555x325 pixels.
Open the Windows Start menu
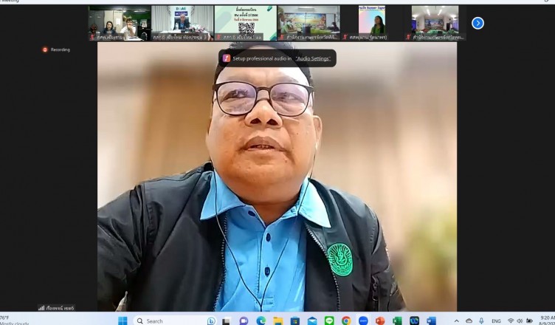[123, 321]
